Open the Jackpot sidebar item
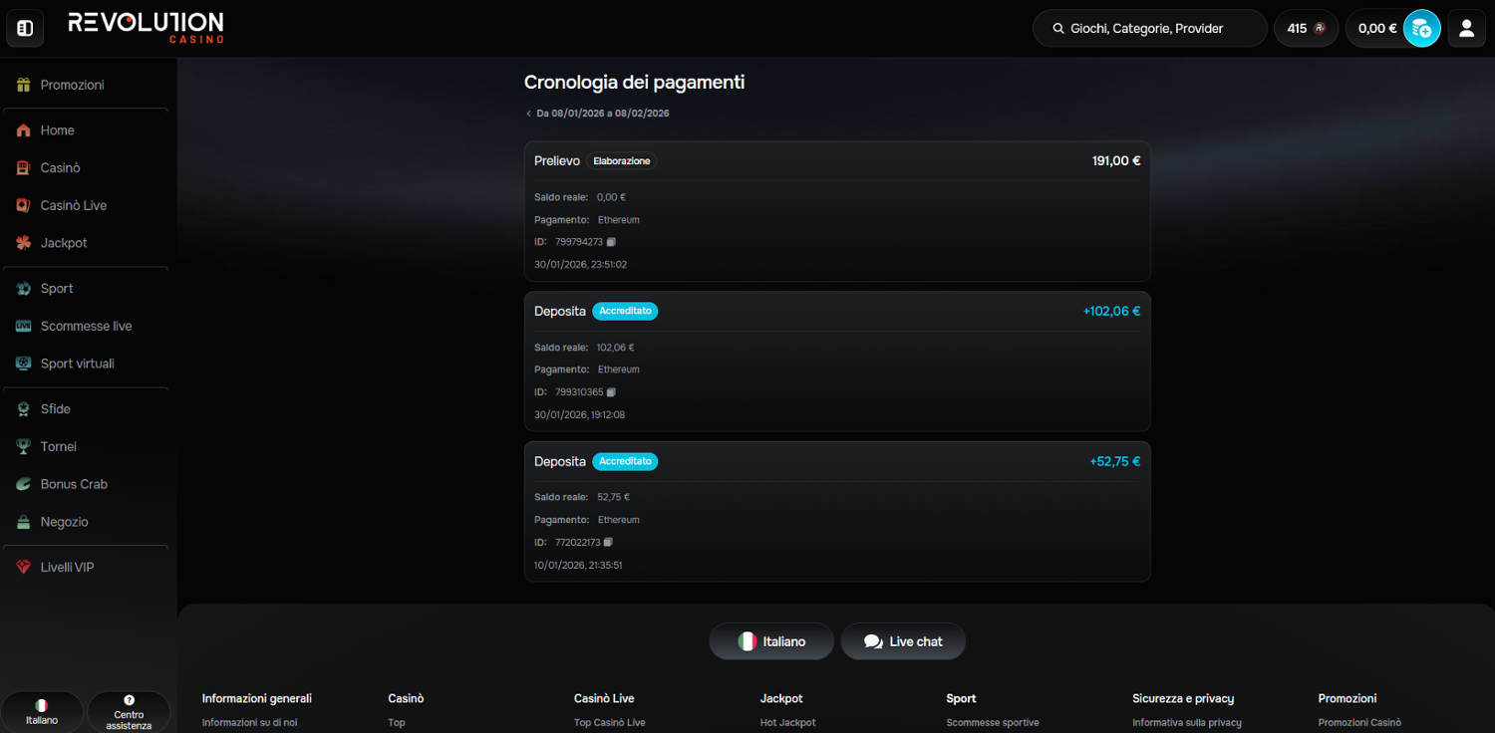This screenshot has height=733, width=1495. coord(64,243)
